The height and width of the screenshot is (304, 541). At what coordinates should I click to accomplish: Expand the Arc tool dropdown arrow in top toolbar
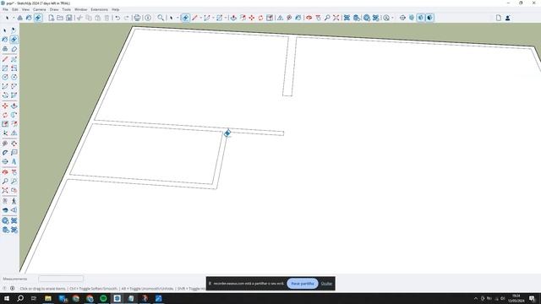tap(213, 18)
